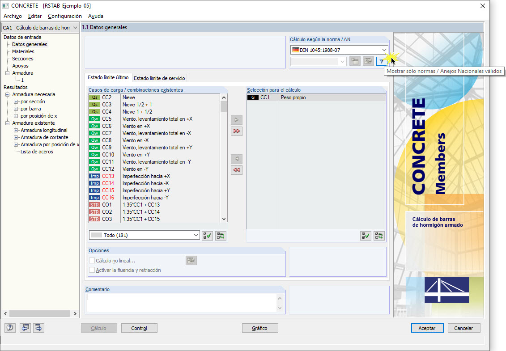This screenshot has height=351, width=506.
Task: Invert selection in existing load cases list
Action: [221, 236]
